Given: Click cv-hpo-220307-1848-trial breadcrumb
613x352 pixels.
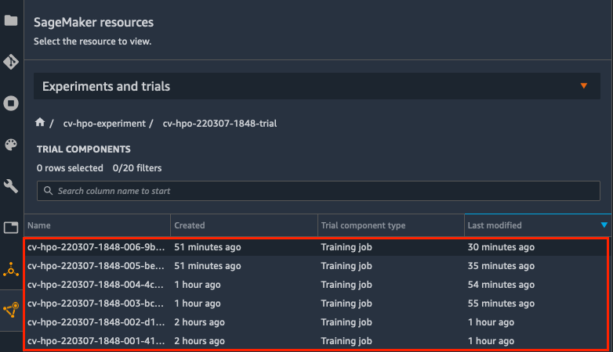Looking at the screenshot, I should 219,124.
